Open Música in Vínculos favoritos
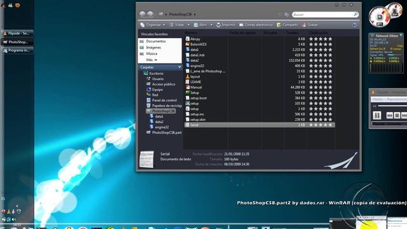The image size is (407, 229). tap(148, 53)
